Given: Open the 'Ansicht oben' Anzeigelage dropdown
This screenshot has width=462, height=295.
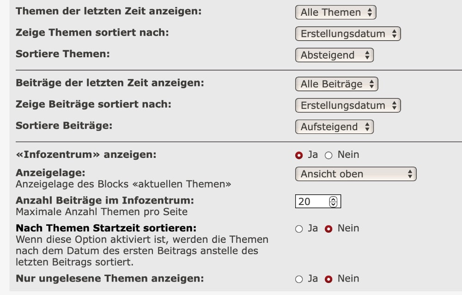Looking at the screenshot, I should [x=355, y=174].
